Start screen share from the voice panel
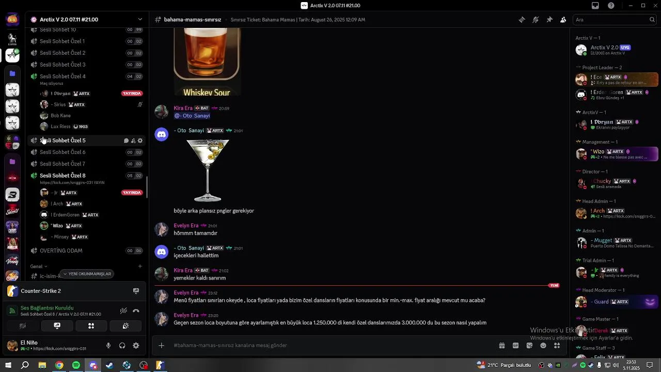The image size is (661, 372). click(57, 326)
